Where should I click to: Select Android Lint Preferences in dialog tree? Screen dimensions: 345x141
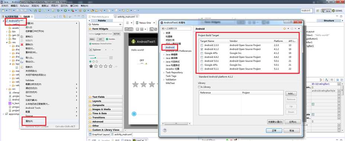pos(178,51)
